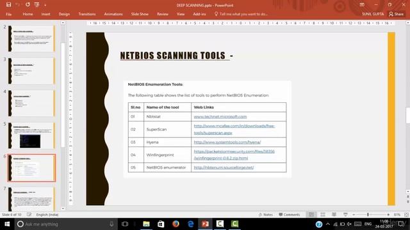Select the slide 7 thumbnail
The height and width of the screenshot is (230, 410).
pyautogui.click(x=31, y=199)
